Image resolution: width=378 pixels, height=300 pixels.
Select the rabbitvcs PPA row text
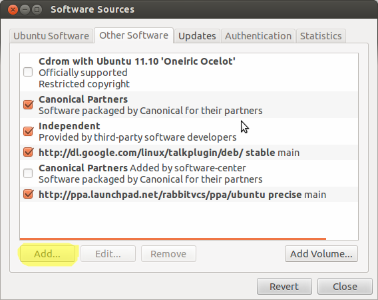pos(182,195)
